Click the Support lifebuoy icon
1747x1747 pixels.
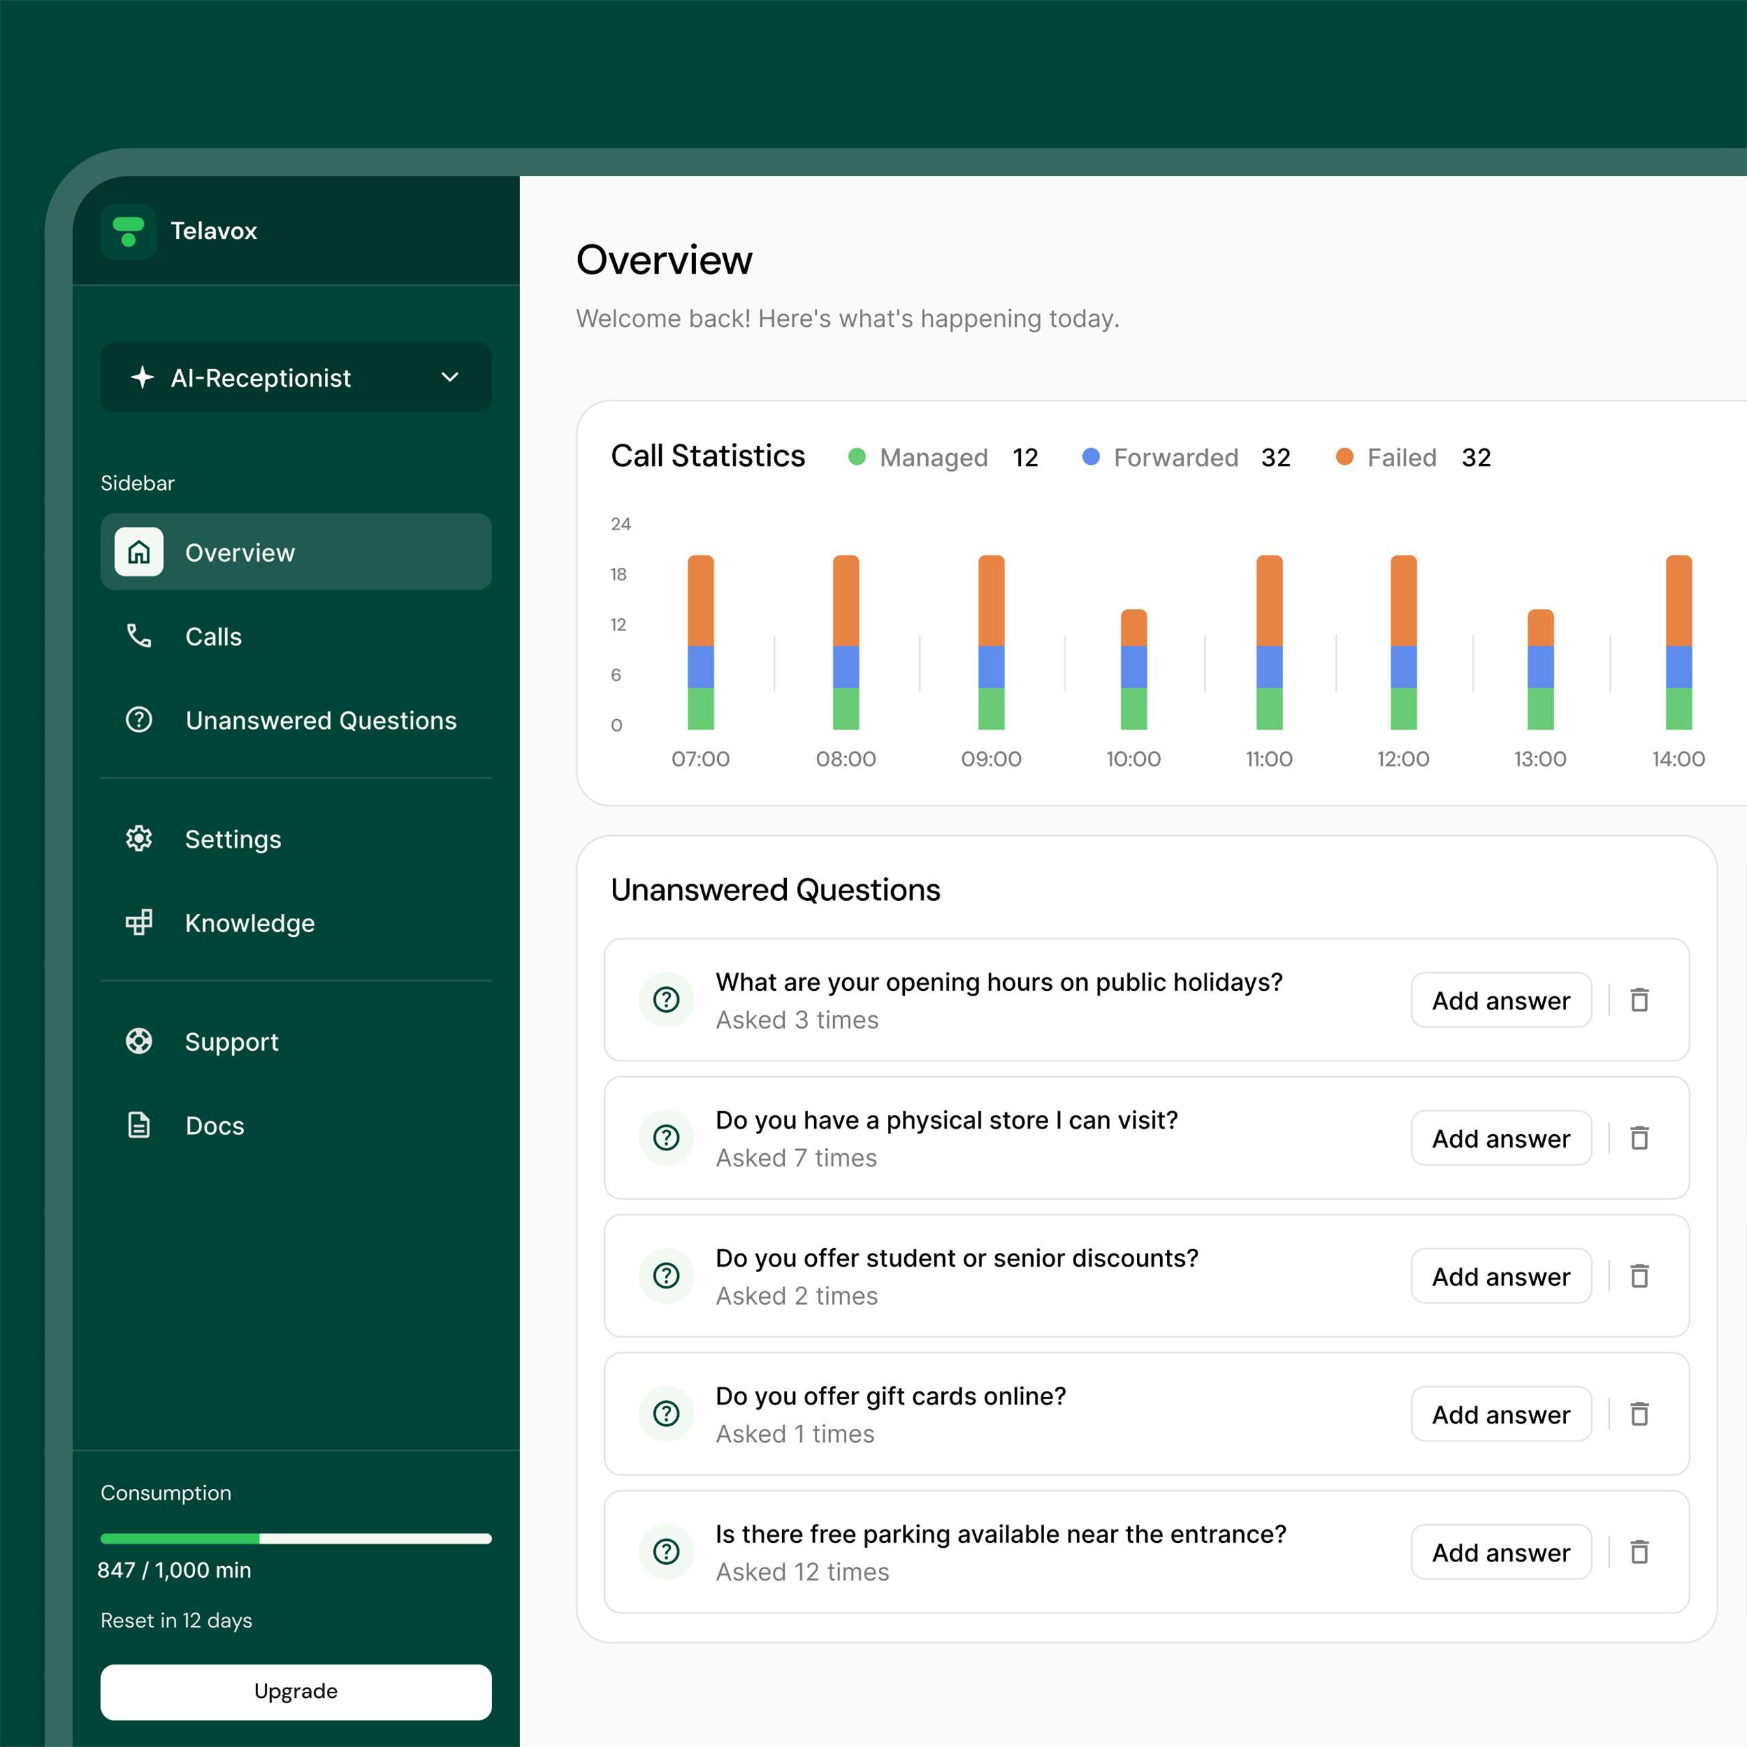[139, 1041]
